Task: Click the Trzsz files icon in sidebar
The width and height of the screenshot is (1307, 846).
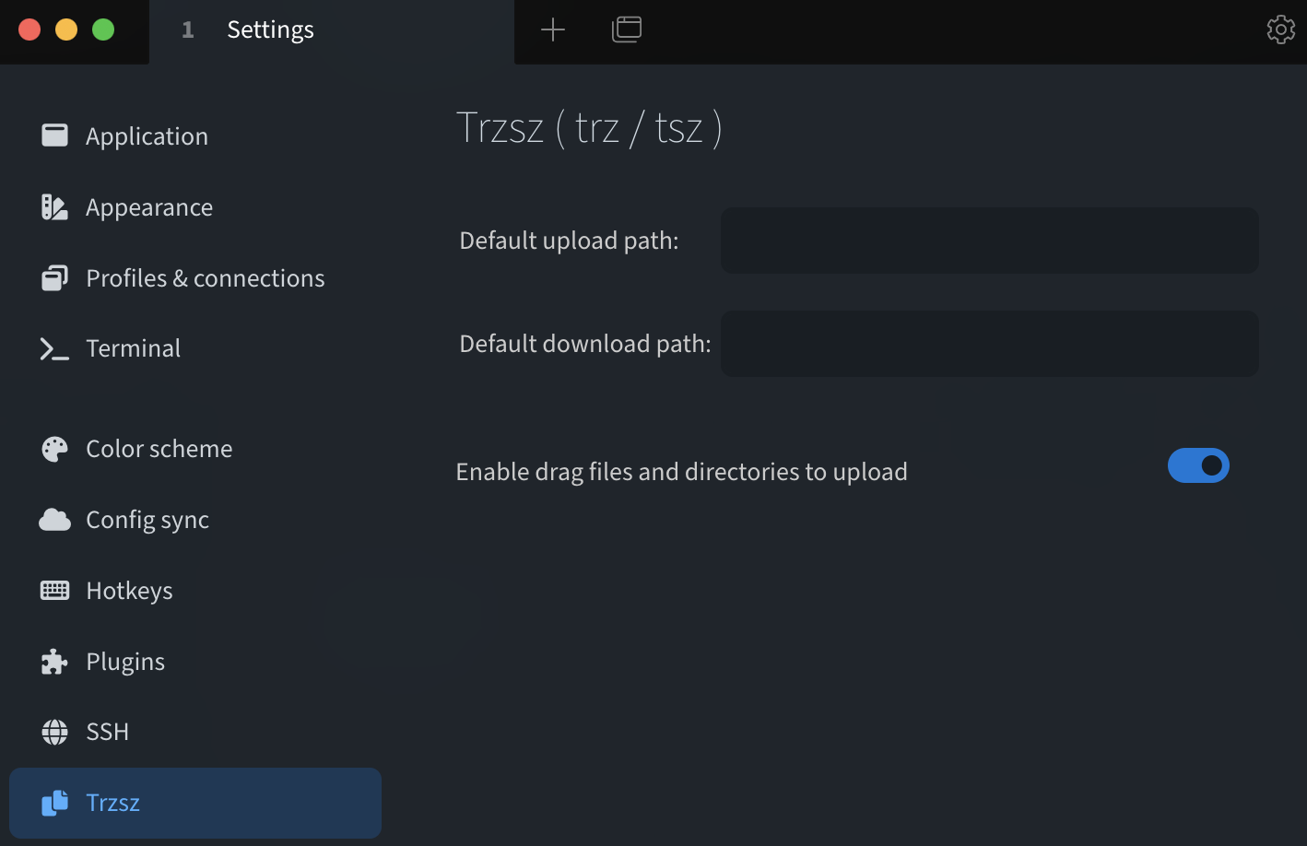Action: pos(54,803)
